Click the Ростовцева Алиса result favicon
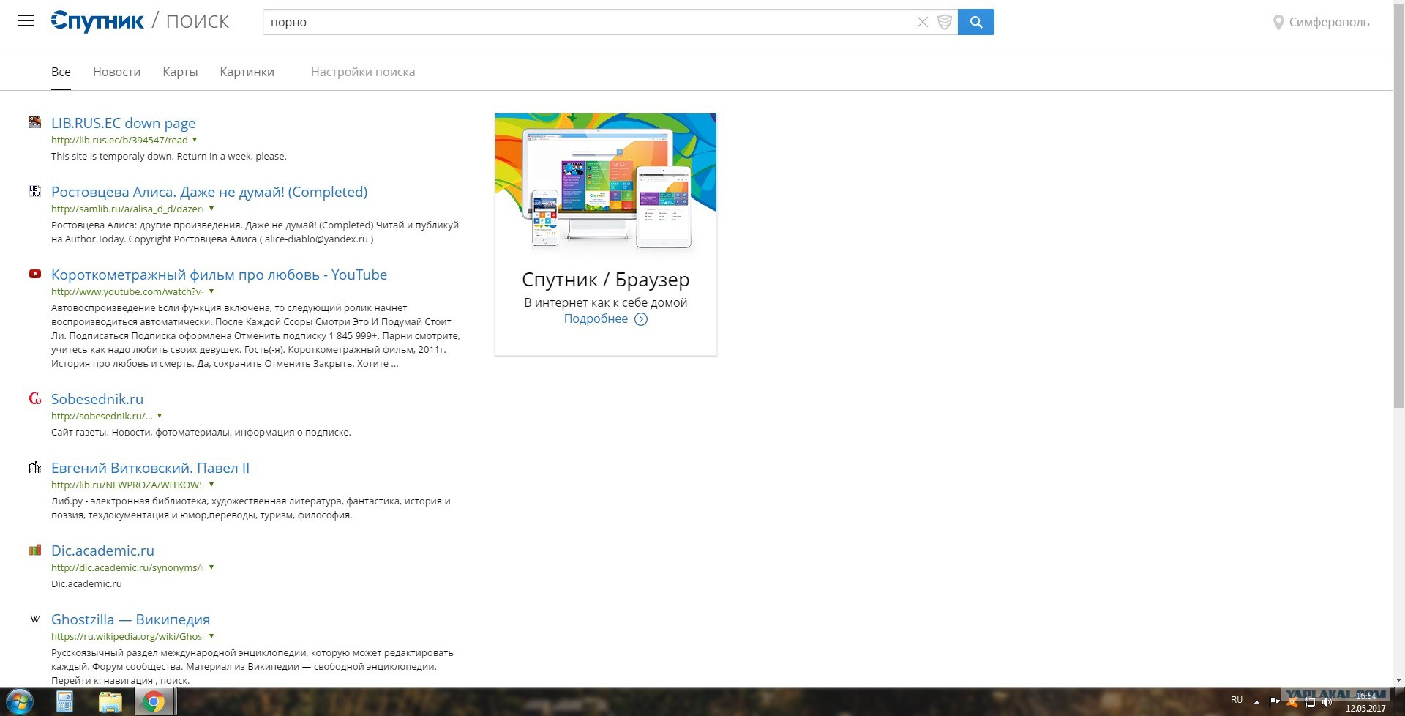The height and width of the screenshot is (716, 1405). [x=35, y=191]
